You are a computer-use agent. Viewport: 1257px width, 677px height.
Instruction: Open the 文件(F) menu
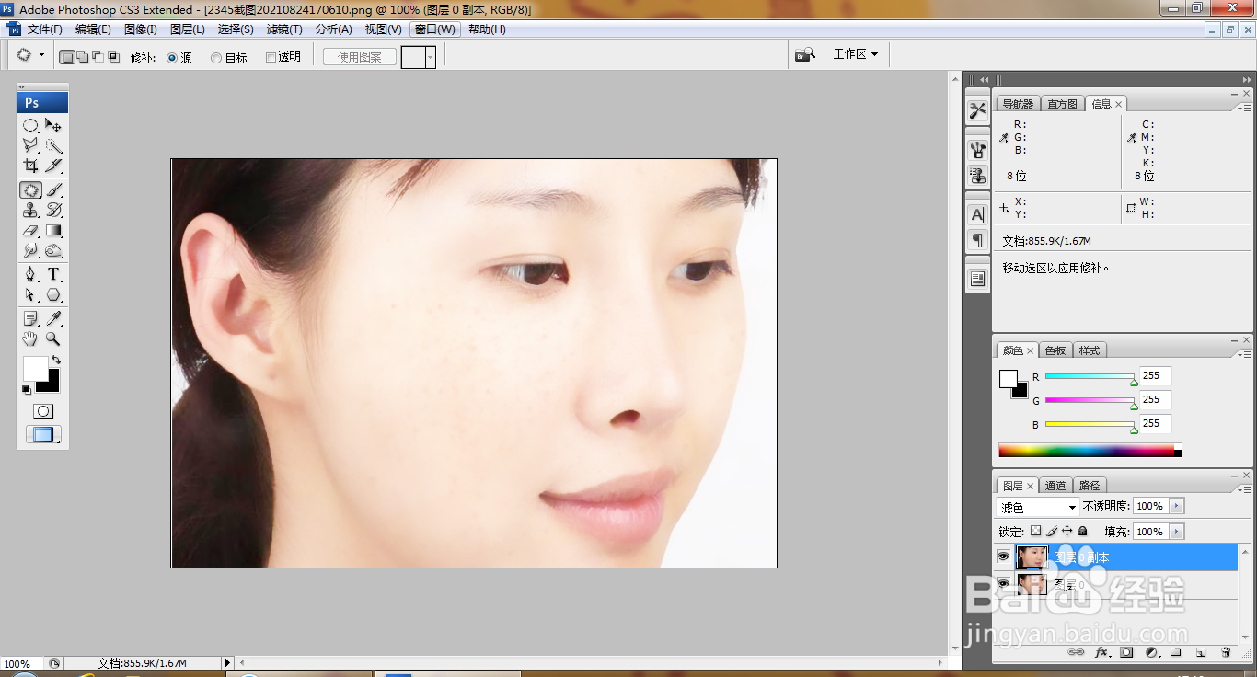click(x=44, y=29)
